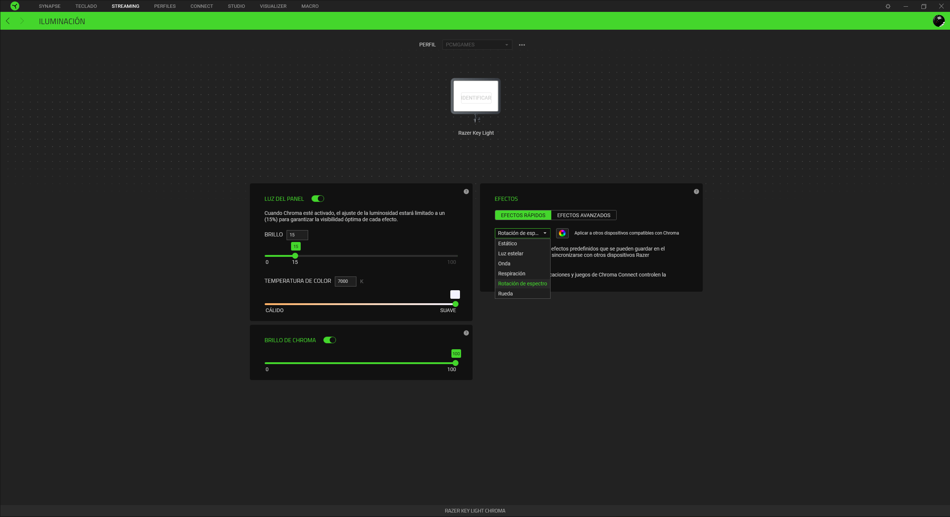Click CÁLIDO label on temperature slider
The image size is (950, 517).
coord(274,310)
